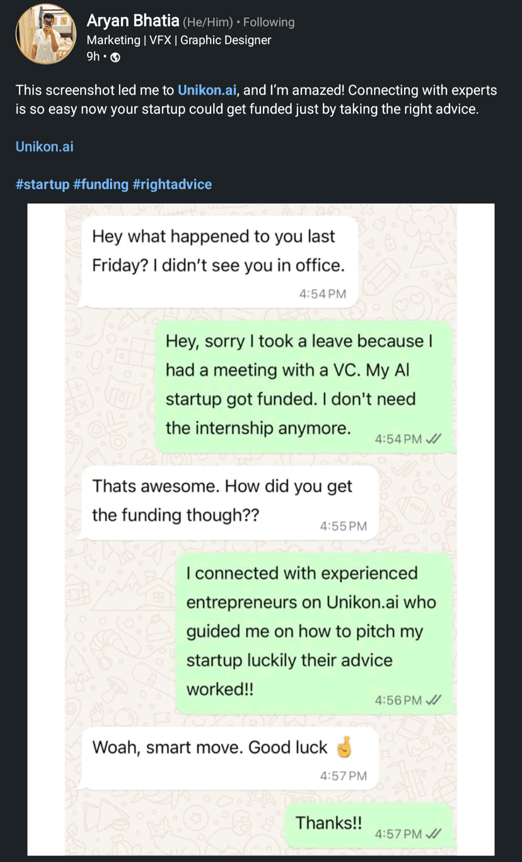Click double check marks on 4:56 PM message
Image resolution: width=522 pixels, height=862 pixels.
434,700
